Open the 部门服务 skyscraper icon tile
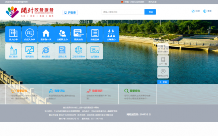The height and width of the screenshot is (136, 218). click(x=13, y=51)
